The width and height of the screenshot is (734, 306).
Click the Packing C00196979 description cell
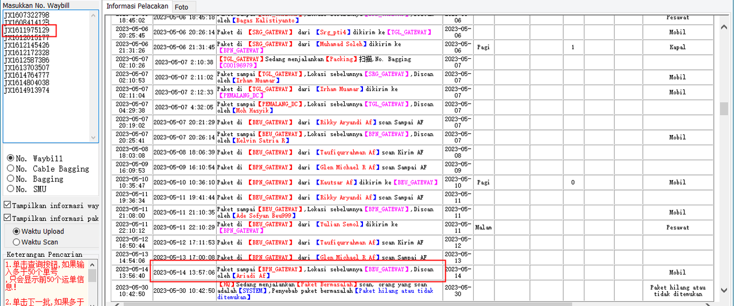coord(329,62)
